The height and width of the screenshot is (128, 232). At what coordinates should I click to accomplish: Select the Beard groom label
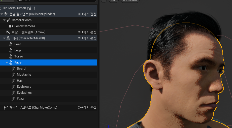tap(21, 69)
